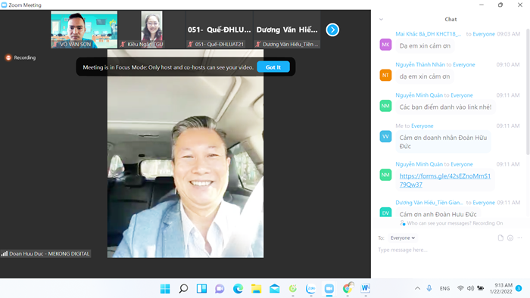The height and width of the screenshot is (298, 530).
Task: Click muted mic icon on Dương Văn Hiếu tile
Action: [258, 44]
